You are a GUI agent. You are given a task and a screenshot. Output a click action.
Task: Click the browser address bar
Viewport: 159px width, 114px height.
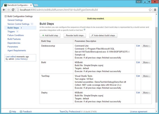[x=79, y=10]
